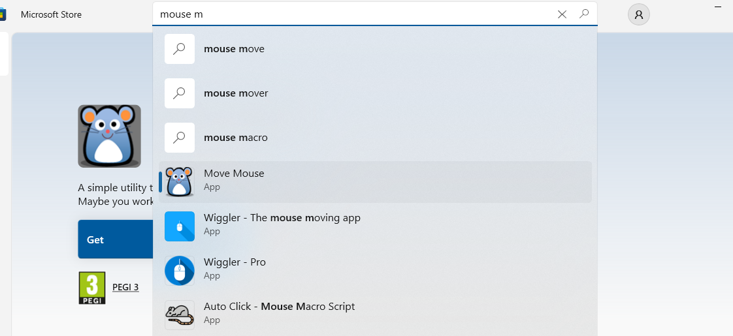Viewport: 733px width, 336px height.
Task: Click the PEGI 3 rating badge
Action: [92, 288]
